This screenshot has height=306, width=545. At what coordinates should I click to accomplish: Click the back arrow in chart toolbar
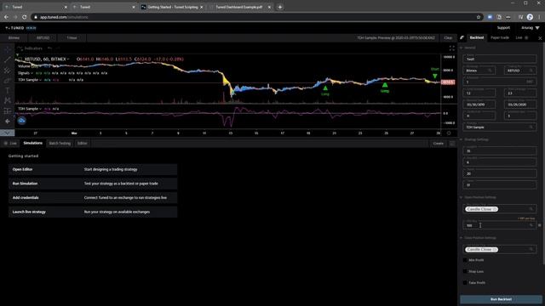pyautogui.click(x=8, y=121)
